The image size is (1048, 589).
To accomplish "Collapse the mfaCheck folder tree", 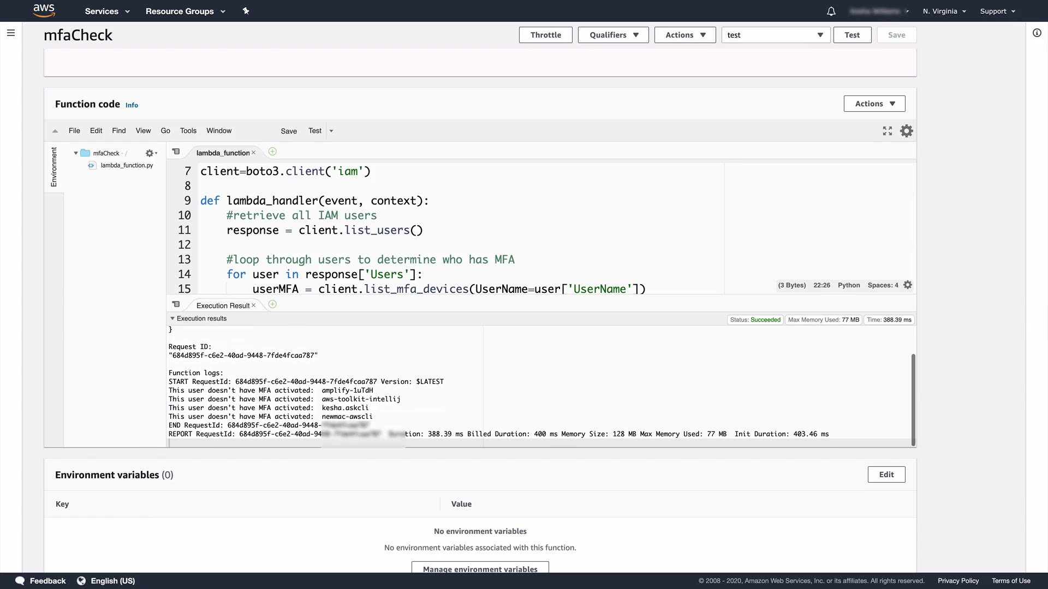I will point(76,153).
